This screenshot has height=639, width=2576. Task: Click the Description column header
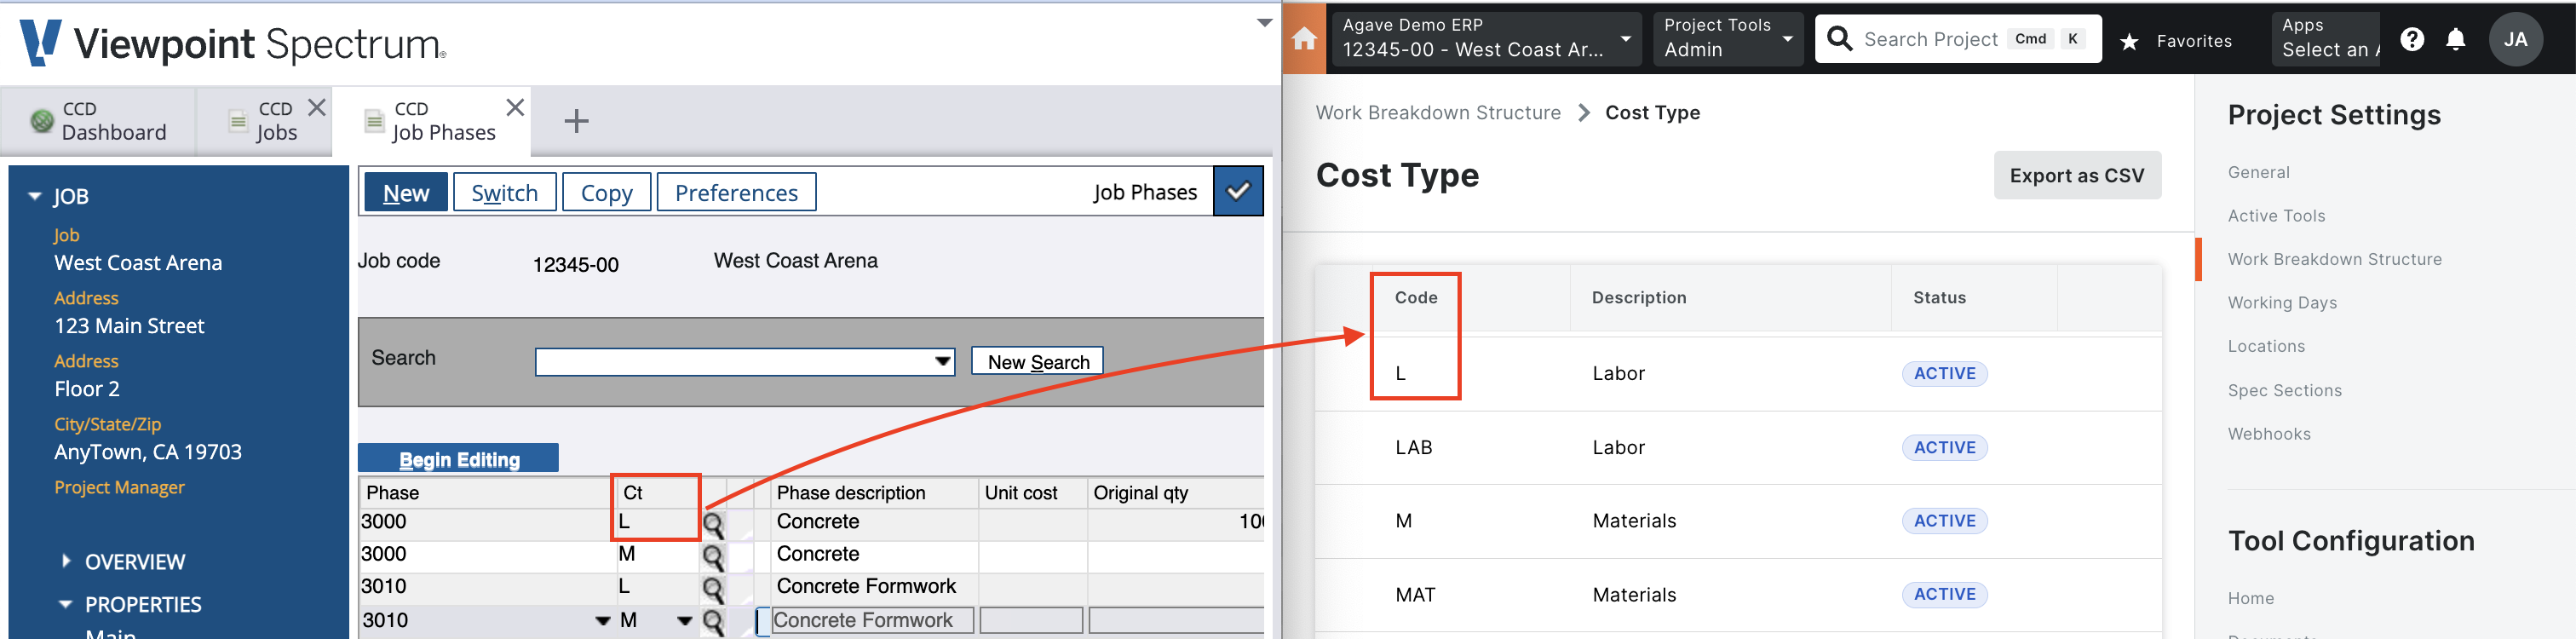pyautogui.click(x=1638, y=298)
